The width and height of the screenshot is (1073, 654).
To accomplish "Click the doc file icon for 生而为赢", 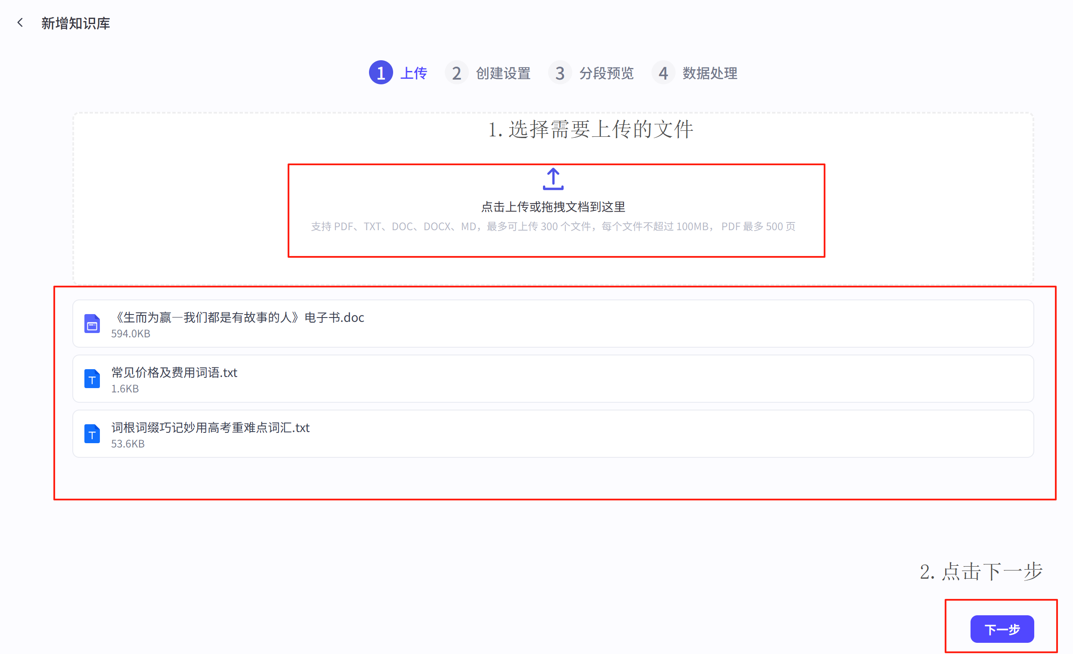I will tap(92, 323).
